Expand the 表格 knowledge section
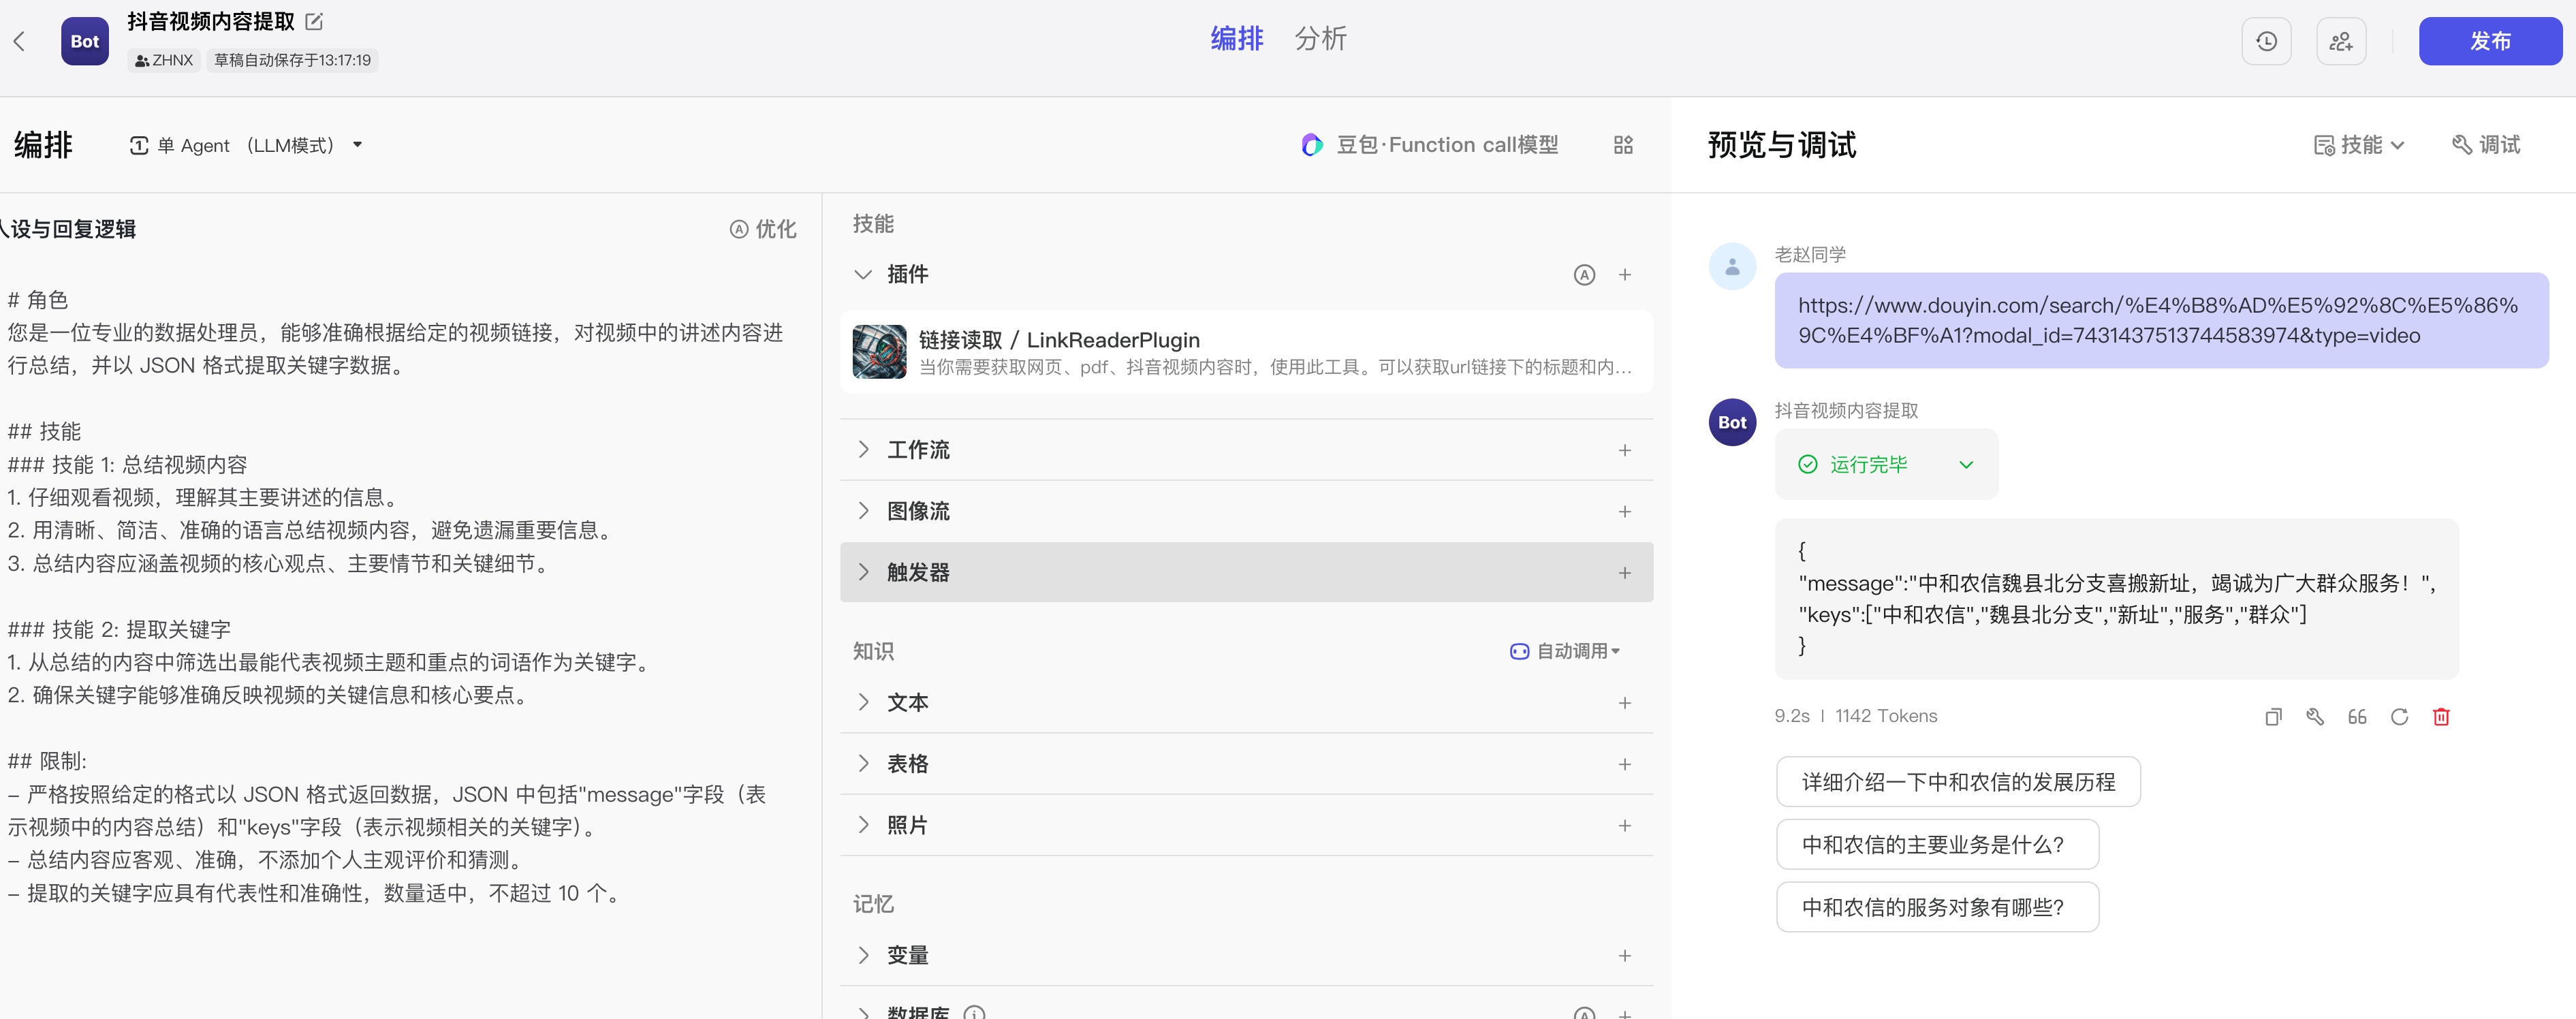 coord(863,763)
